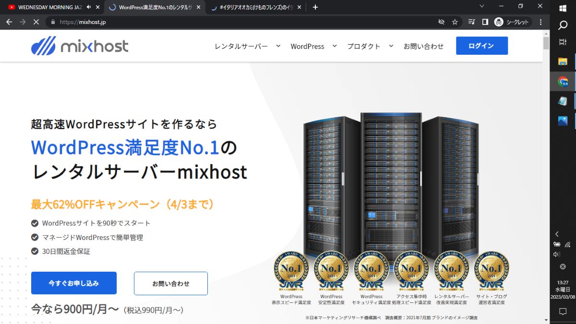Click the ログイン button
This screenshot has height=324, width=576.
click(482, 46)
